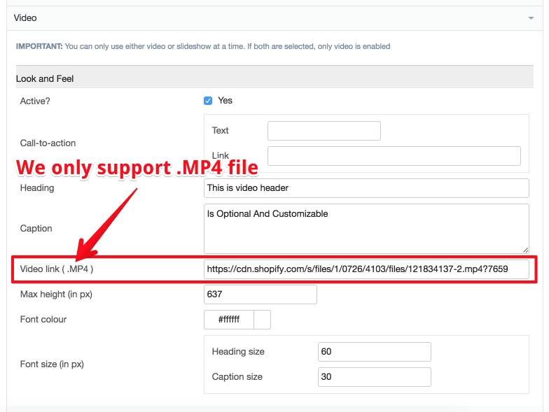The width and height of the screenshot is (549, 412).
Task: Click the "Heading" row label
Action: pos(37,187)
